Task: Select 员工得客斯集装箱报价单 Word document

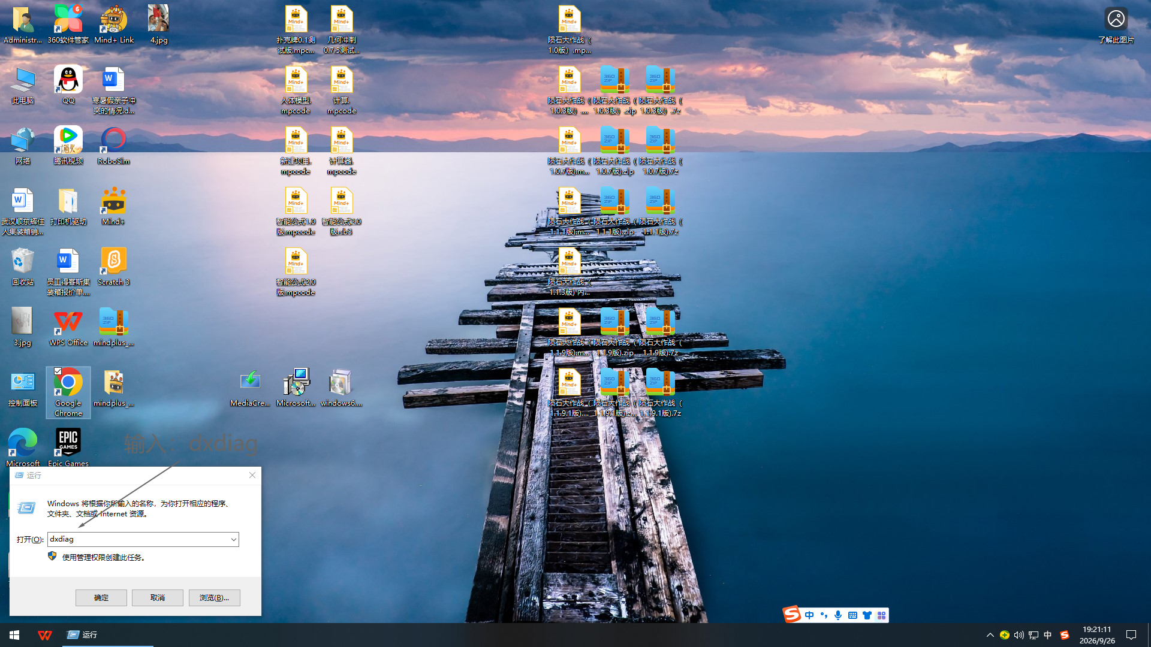Action: [x=68, y=272]
